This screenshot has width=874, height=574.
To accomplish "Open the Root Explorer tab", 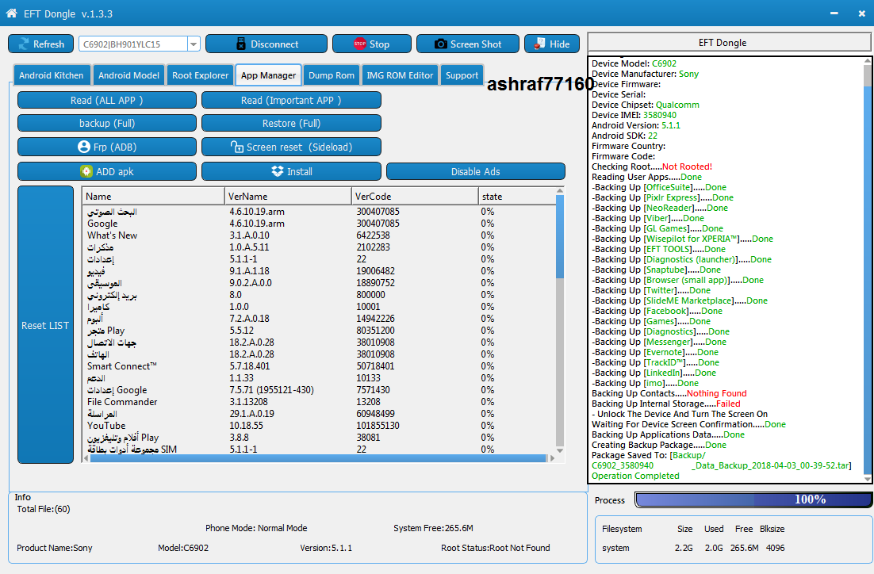I will [200, 75].
